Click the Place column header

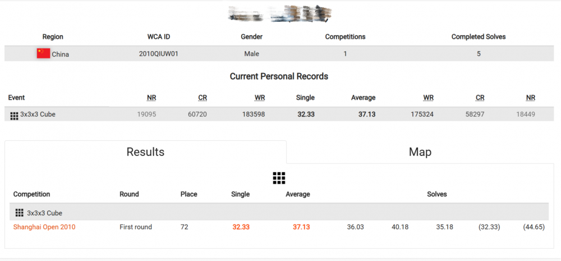point(189,194)
